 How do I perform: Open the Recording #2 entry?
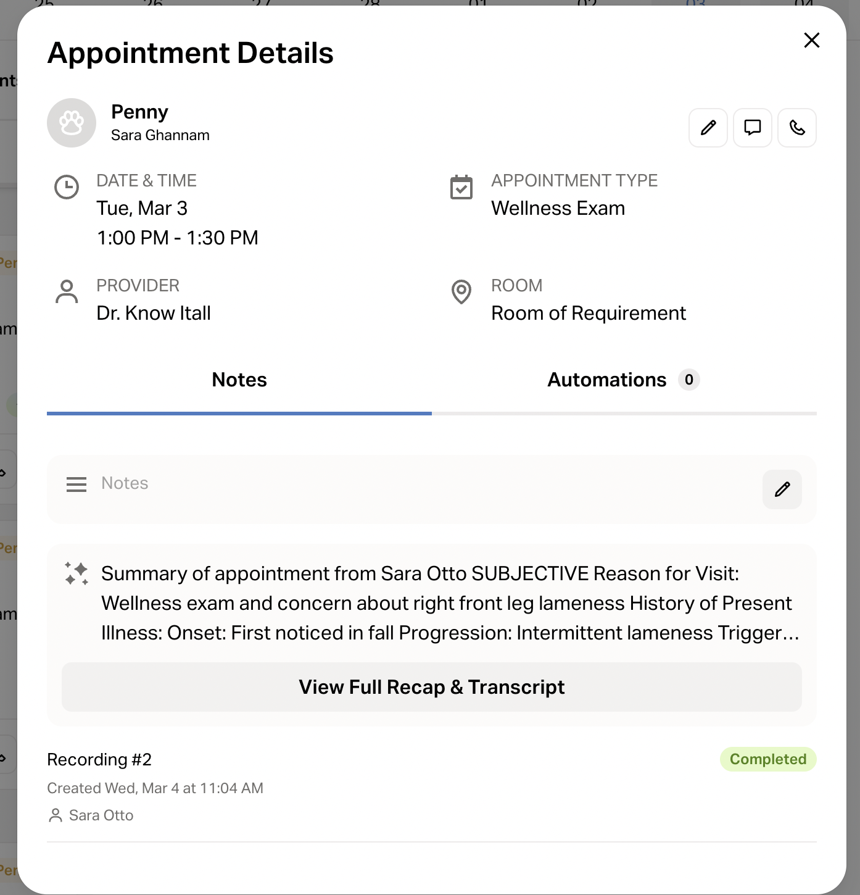pos(99,759)
